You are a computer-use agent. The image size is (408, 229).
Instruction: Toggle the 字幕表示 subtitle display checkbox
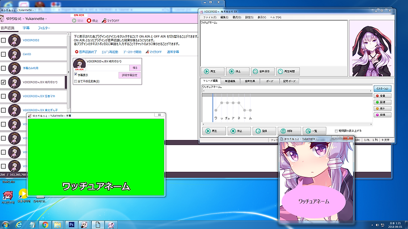76,75
